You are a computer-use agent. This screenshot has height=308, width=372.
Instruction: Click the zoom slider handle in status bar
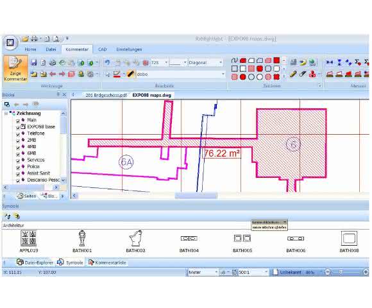coord(341,272)
